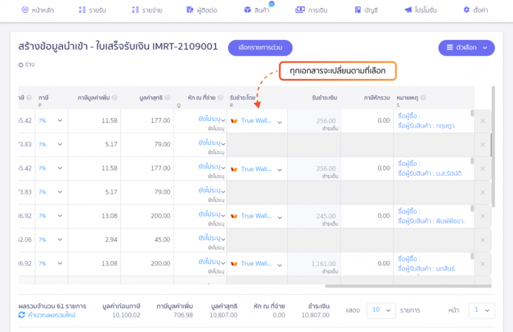Viewport: 513px width, 332px height.
Task: Click the recalculate refresh icon
Action: pyautogui.click(x=21, y=315)
